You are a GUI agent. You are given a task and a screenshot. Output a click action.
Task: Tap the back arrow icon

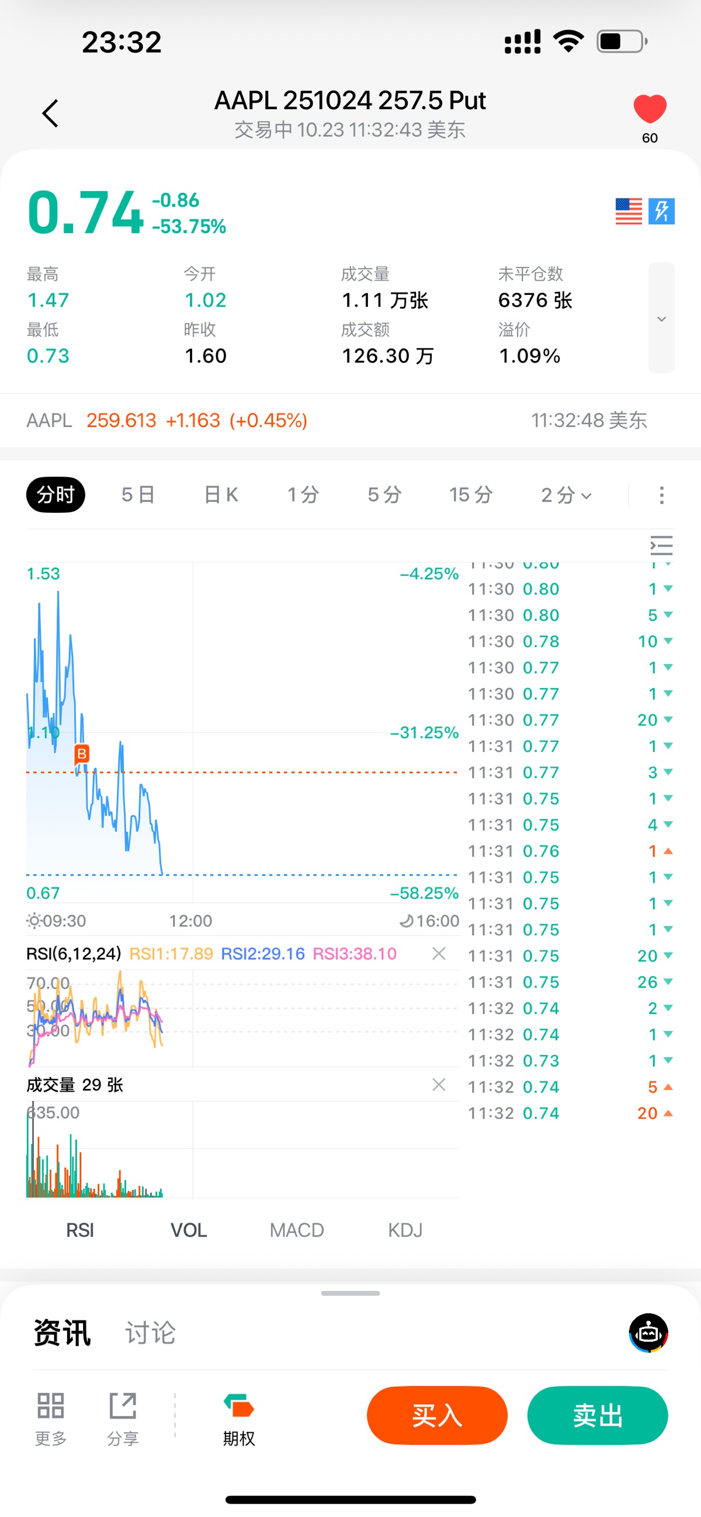tap(51, 113)
